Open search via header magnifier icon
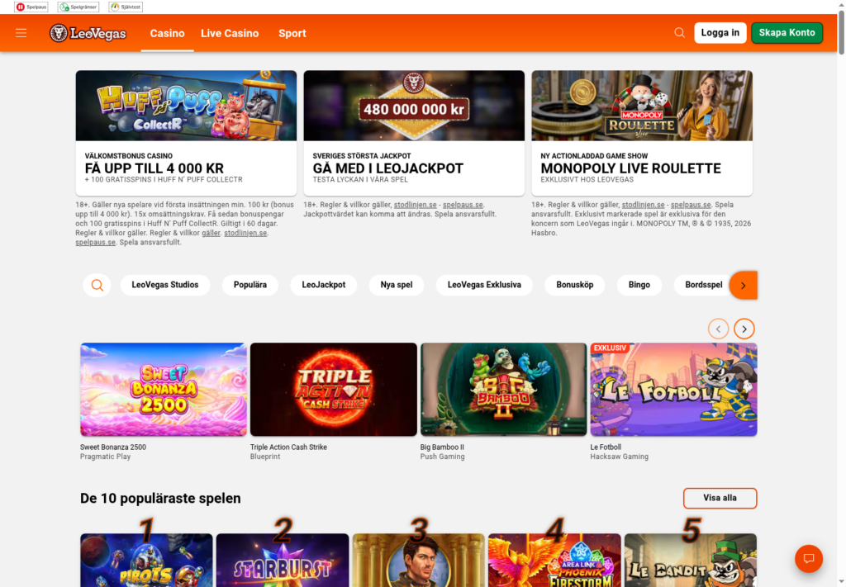 coord(679,33)
